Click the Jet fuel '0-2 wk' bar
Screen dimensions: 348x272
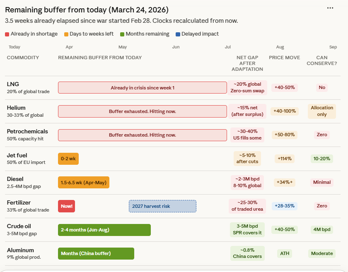(68, 159)
